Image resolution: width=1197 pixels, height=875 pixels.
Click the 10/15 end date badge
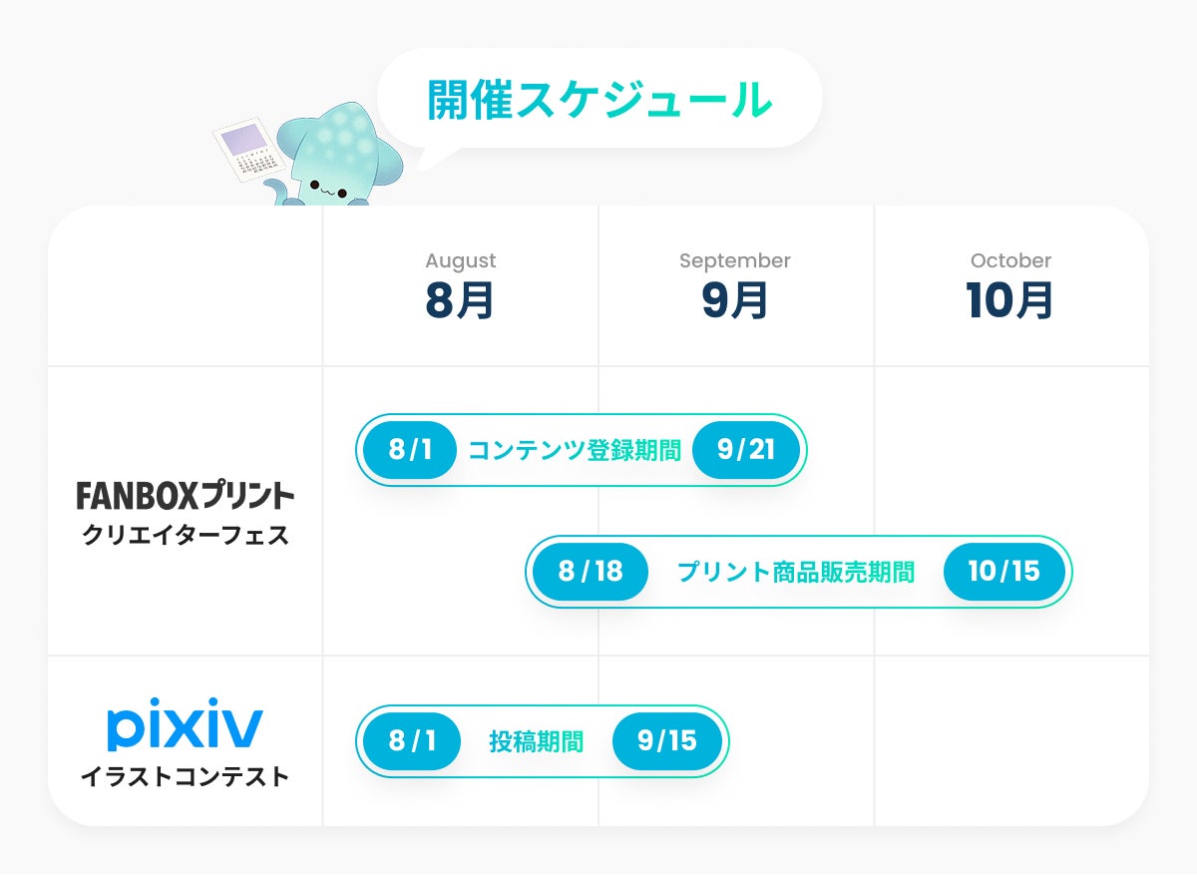click(x=1003, y=572)
